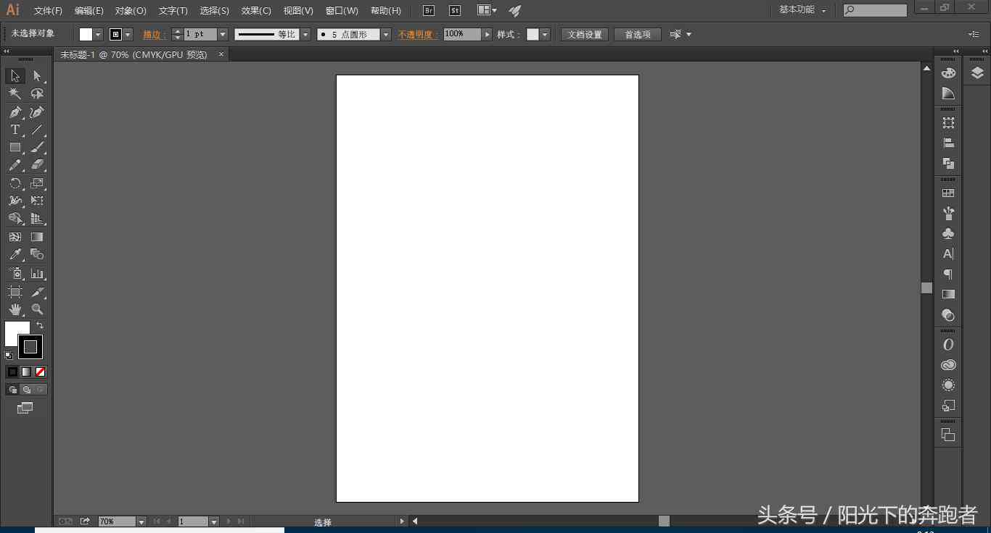Open stroke color dropdown in control bar

[x=128, y=35]
